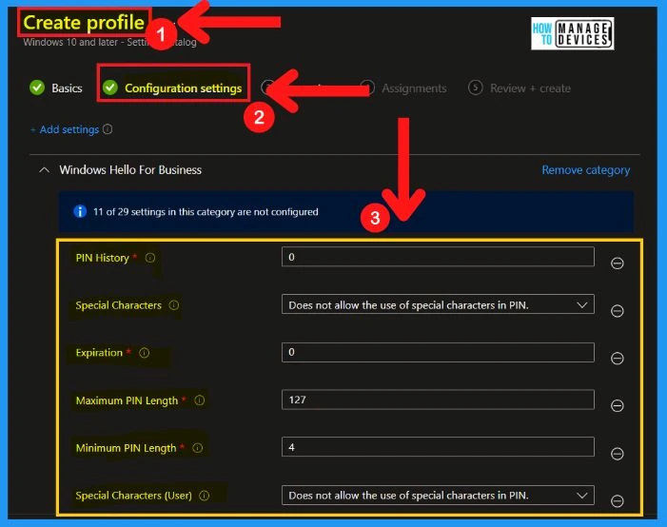Click the Expiration label
This screenshot has width=667, height=527.
pos(99,353)
